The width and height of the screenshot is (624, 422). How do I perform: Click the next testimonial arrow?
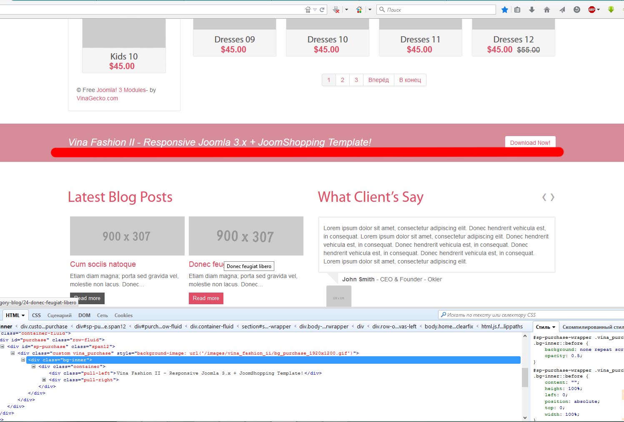point(553,197)
